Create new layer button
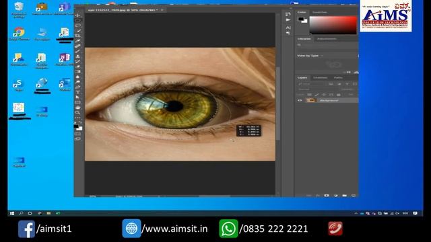Image resolution: width=431 pixels, height=242 pixels. click(x=354, y=196)
